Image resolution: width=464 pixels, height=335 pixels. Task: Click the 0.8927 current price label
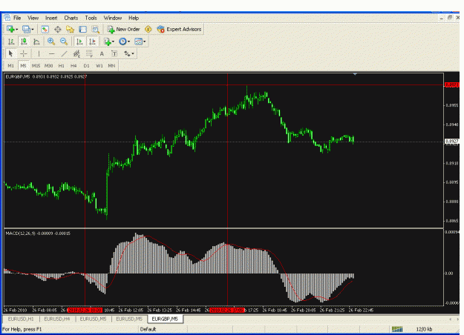452,142
